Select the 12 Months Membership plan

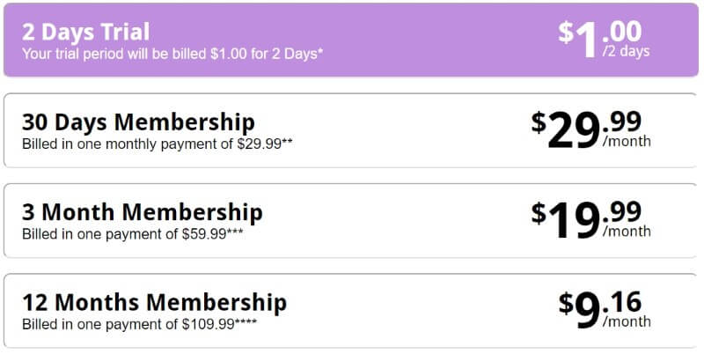[351, 311]
